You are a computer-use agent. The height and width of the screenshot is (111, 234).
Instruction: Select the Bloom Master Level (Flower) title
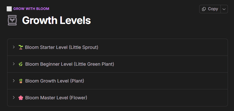pos(56,98)
